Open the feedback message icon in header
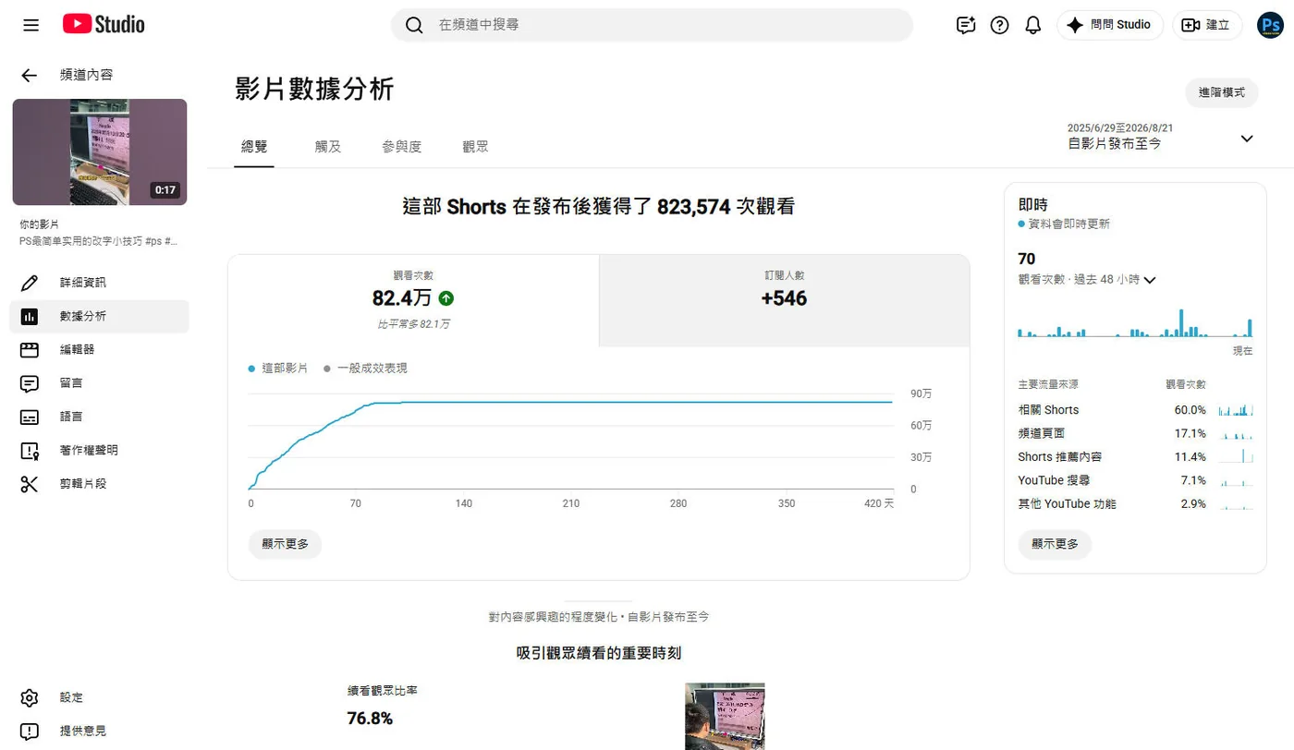This screenshot has width=1294, height=750. [x=966, y=25]
